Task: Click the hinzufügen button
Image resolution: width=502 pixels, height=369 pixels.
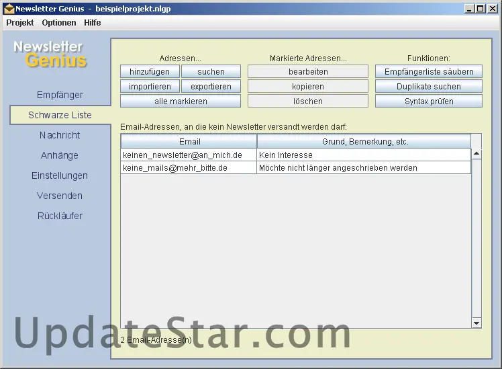Action: point(150,71)
